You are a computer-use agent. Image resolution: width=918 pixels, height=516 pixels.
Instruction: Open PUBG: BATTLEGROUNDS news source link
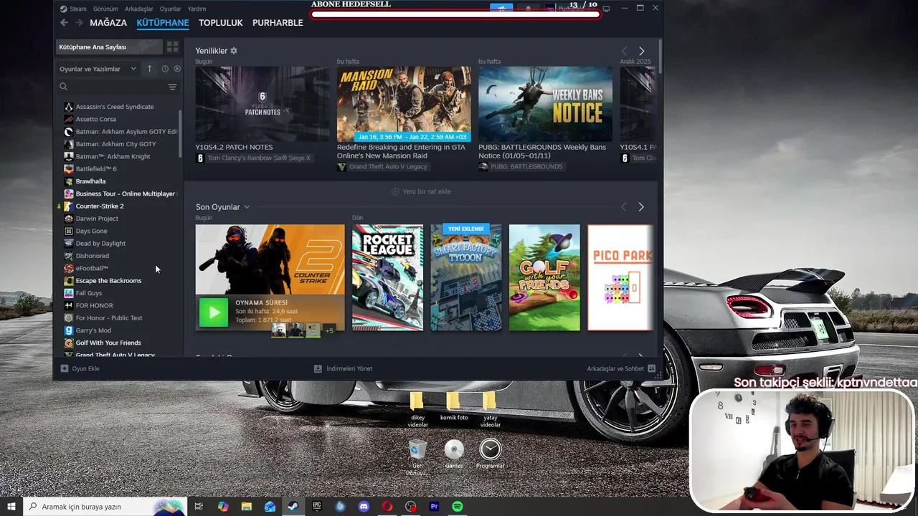[521, 166]
